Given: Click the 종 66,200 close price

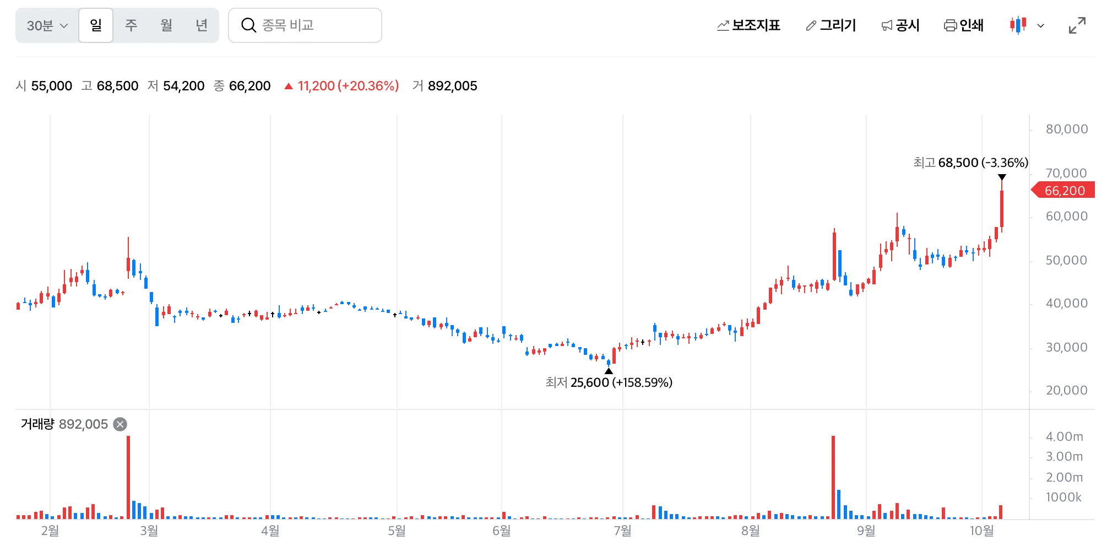Looking at the screenshot, I should 242,86.
